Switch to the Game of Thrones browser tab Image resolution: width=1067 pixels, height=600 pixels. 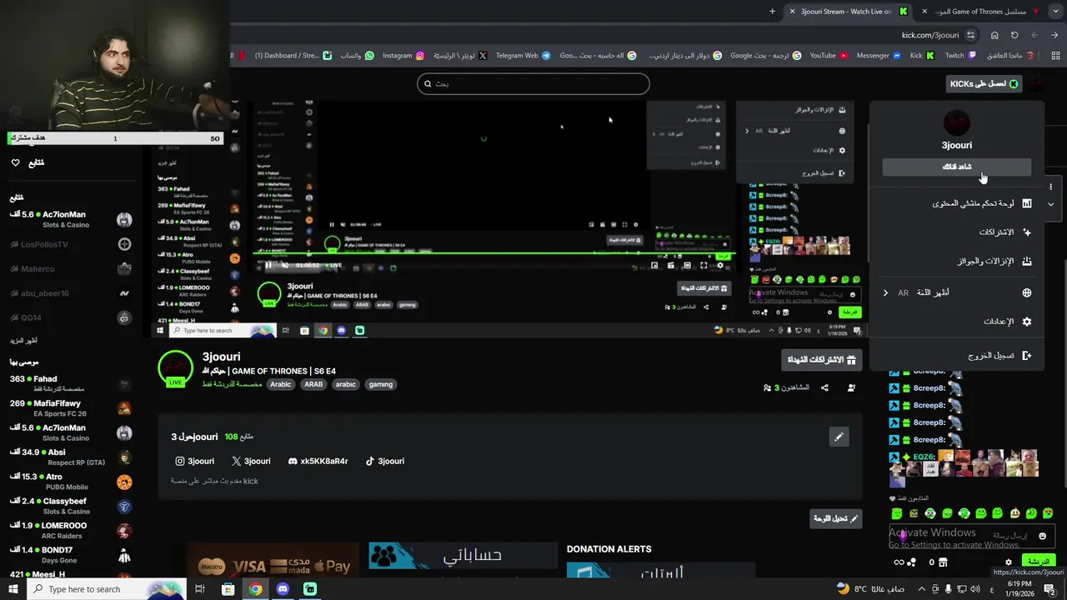[982, 12]
